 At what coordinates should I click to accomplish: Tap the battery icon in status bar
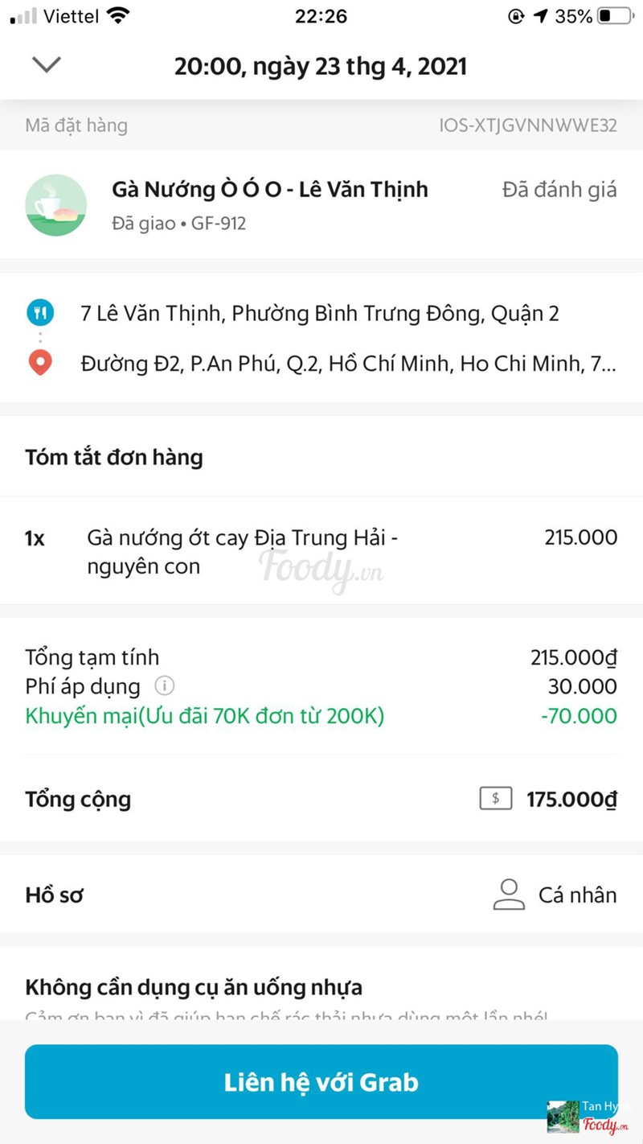click(616, 16)
